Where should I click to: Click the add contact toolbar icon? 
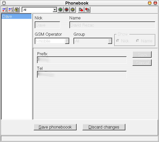(4, 10)
